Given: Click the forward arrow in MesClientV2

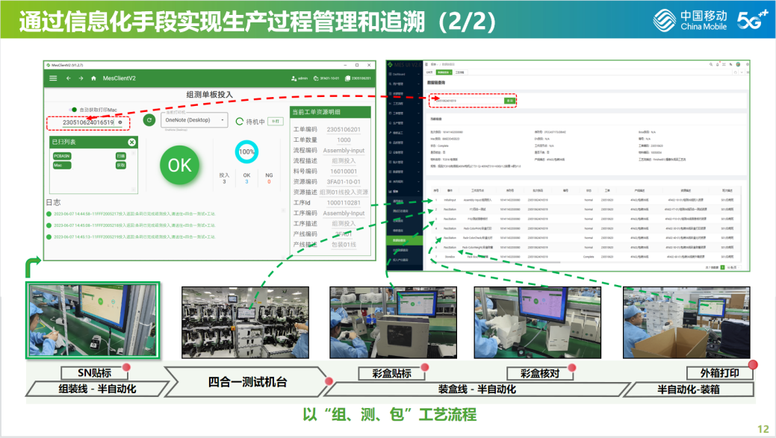Looking at the screenshot, I should [81, 78].
